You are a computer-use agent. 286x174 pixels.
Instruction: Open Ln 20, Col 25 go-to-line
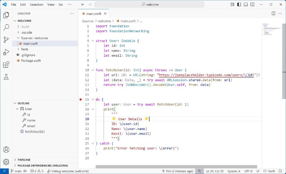click(215, 171)
